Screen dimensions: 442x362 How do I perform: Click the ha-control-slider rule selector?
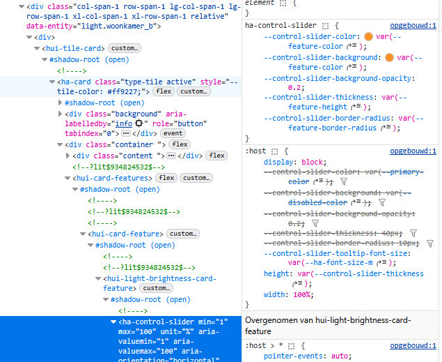(x=281, y=25)
